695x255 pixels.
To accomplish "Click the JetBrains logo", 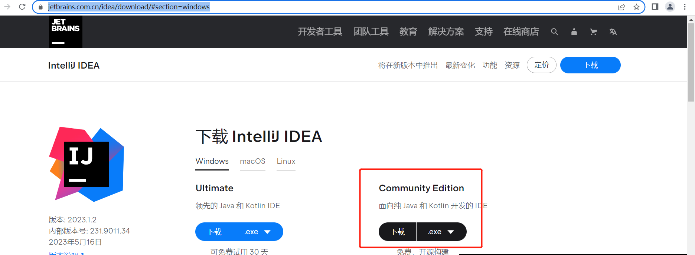I will coord(66,32).
